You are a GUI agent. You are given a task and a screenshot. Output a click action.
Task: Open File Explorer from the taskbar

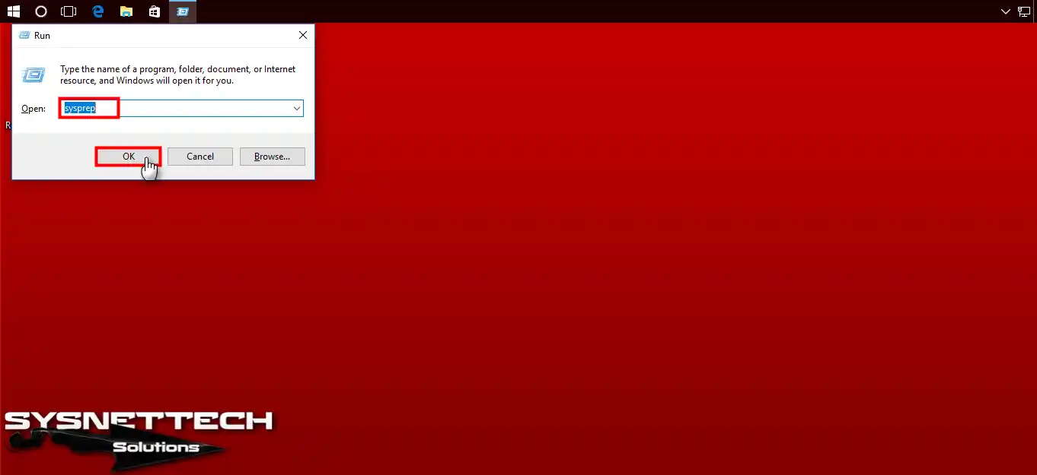point(126,11)
